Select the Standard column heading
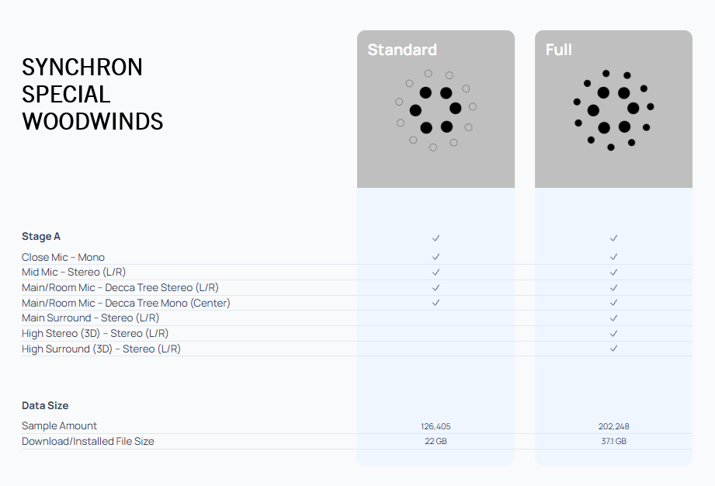715x486 pixels. (402, 50)
